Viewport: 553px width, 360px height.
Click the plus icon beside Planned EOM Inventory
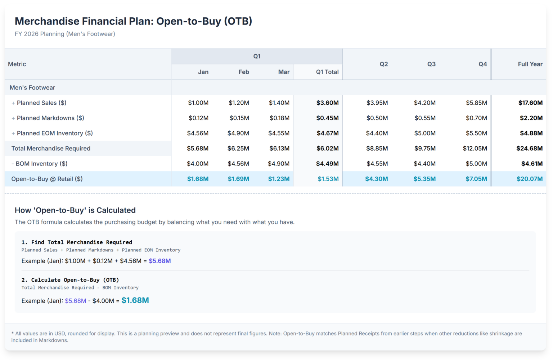tap(13, 133)
